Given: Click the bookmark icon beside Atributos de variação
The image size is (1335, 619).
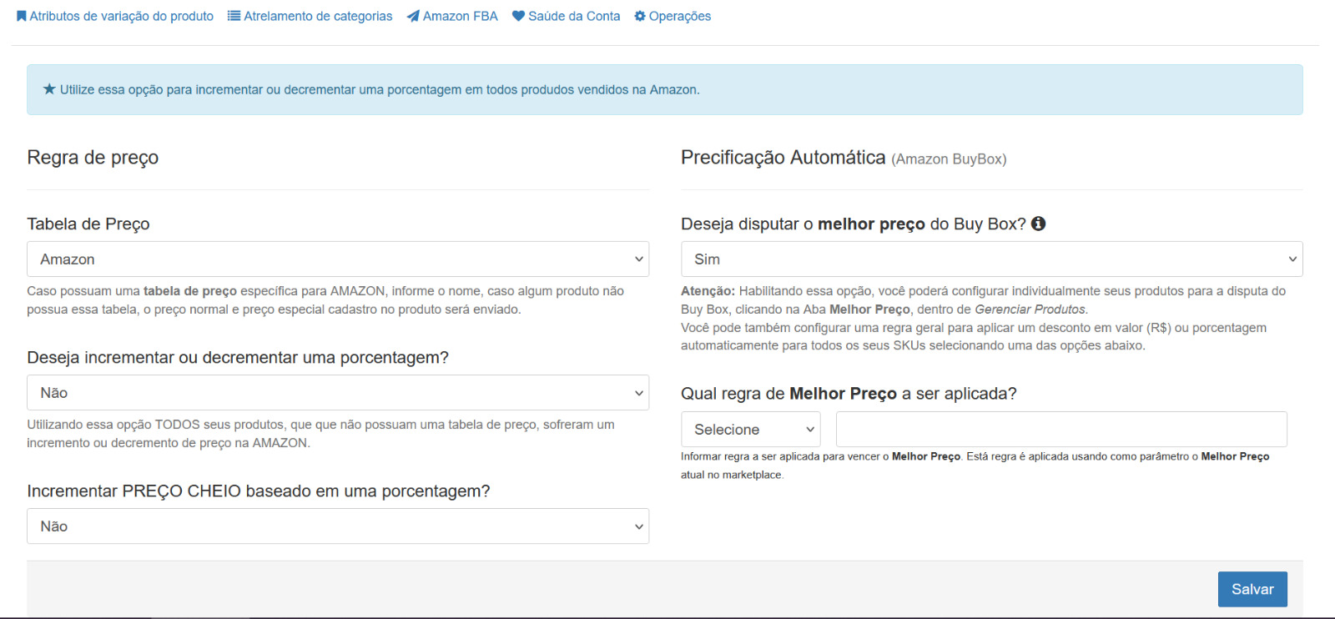Looking at the screenshot, I should pyautogui.click(x=22, y=16).
